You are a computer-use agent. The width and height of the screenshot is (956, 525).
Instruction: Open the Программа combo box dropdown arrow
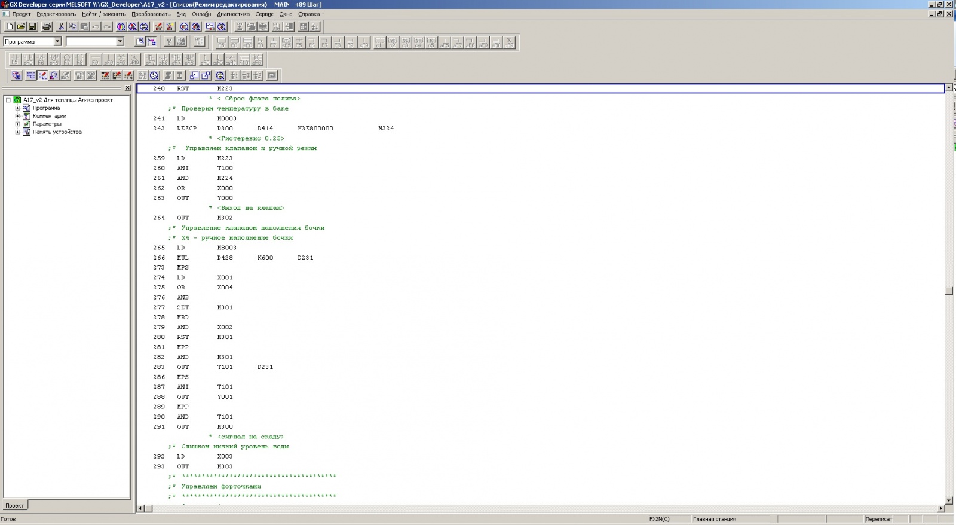pos(57,41)
